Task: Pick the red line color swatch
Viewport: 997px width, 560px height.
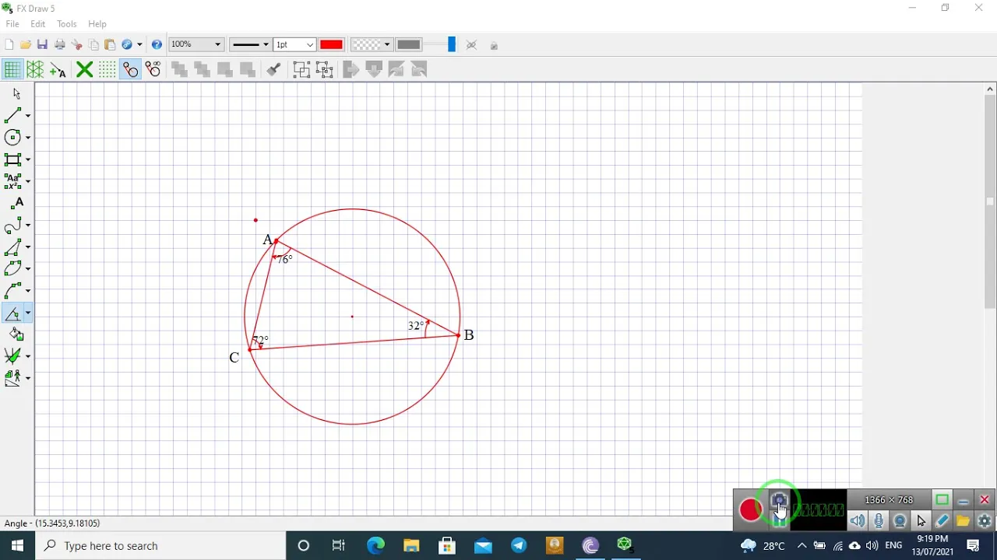Action: click(331, 45)
